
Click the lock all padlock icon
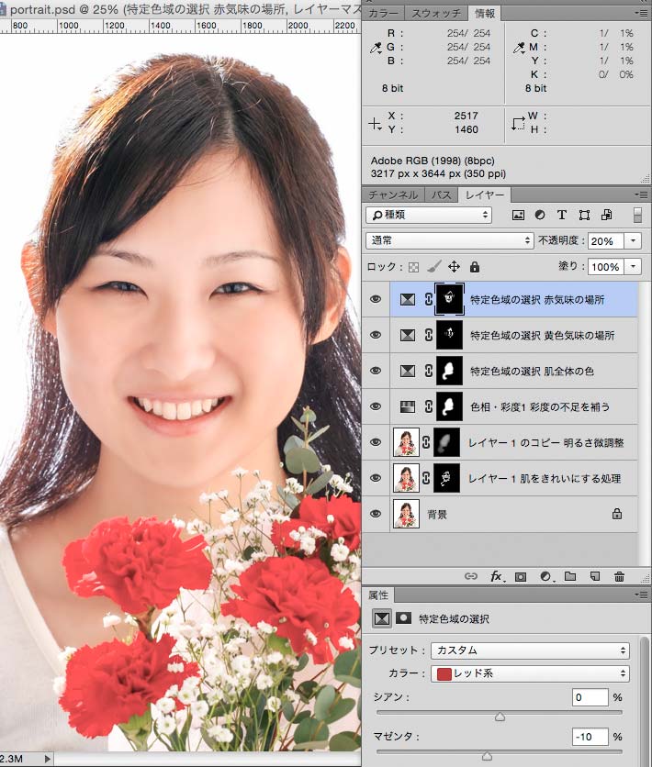pyautogui.click(x=474, y=267)
